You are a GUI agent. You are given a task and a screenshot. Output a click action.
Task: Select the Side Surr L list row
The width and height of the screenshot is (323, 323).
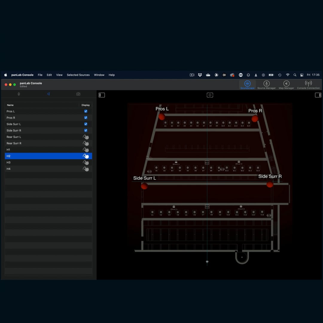pos(48,124)
